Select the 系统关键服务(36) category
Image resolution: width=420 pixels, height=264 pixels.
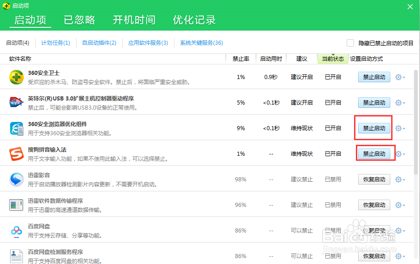tap(202, 43)
